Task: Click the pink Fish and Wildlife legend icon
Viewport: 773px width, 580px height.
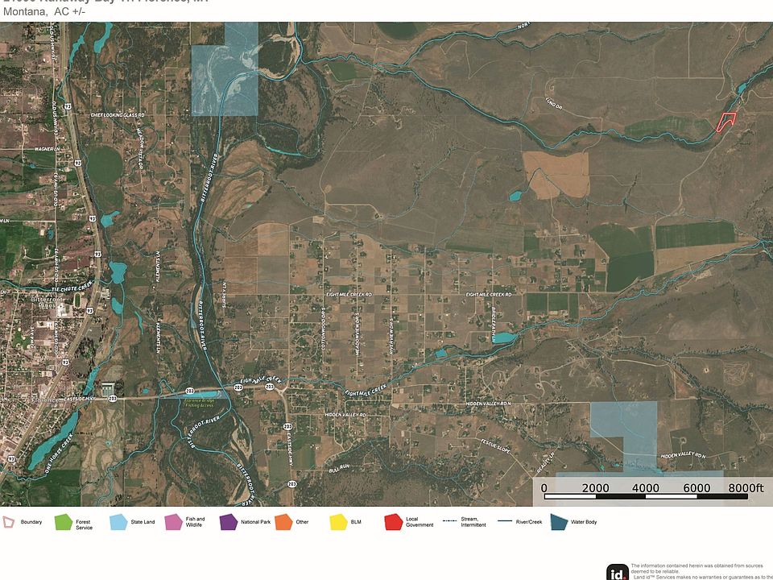Action: (x=173, y=523)
